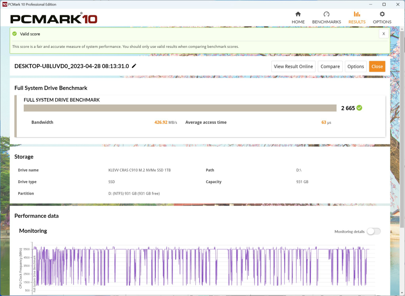Click the PCMark 10 logo
This screenshot has width=405, height=296.
54,18
